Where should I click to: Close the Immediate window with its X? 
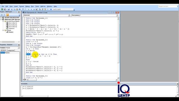pyautogui.click(x=177, y=84)
